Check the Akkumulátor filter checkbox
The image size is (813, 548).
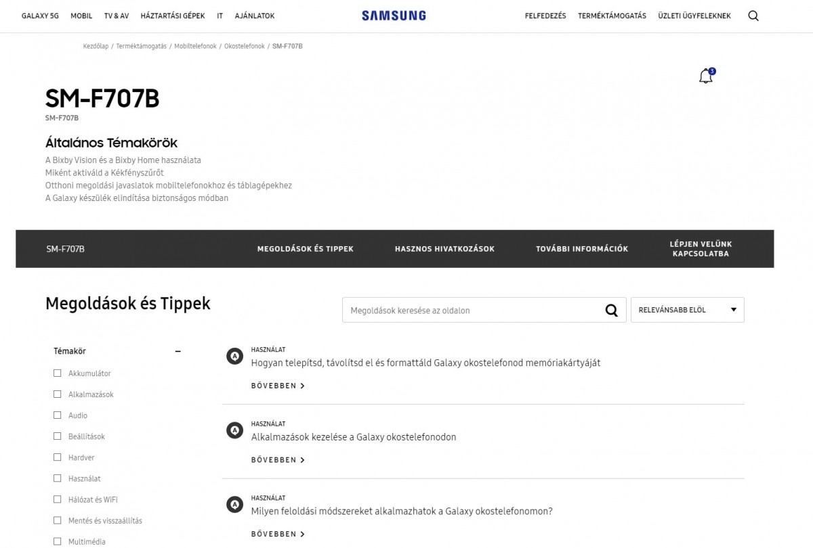[x=58, y=373]
